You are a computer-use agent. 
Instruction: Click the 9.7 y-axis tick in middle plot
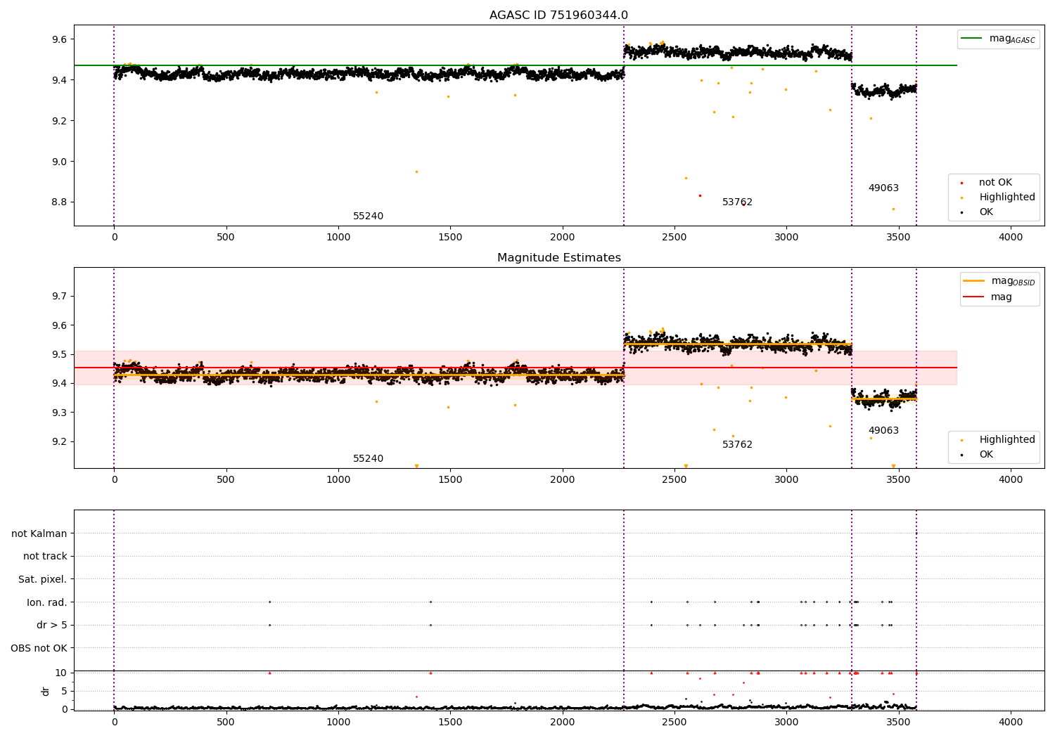tap(58, 297)
